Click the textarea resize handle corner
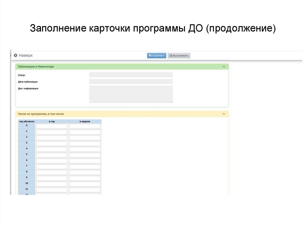The height and width of the screenshot is (229, 306). click(x=171, y=102)
